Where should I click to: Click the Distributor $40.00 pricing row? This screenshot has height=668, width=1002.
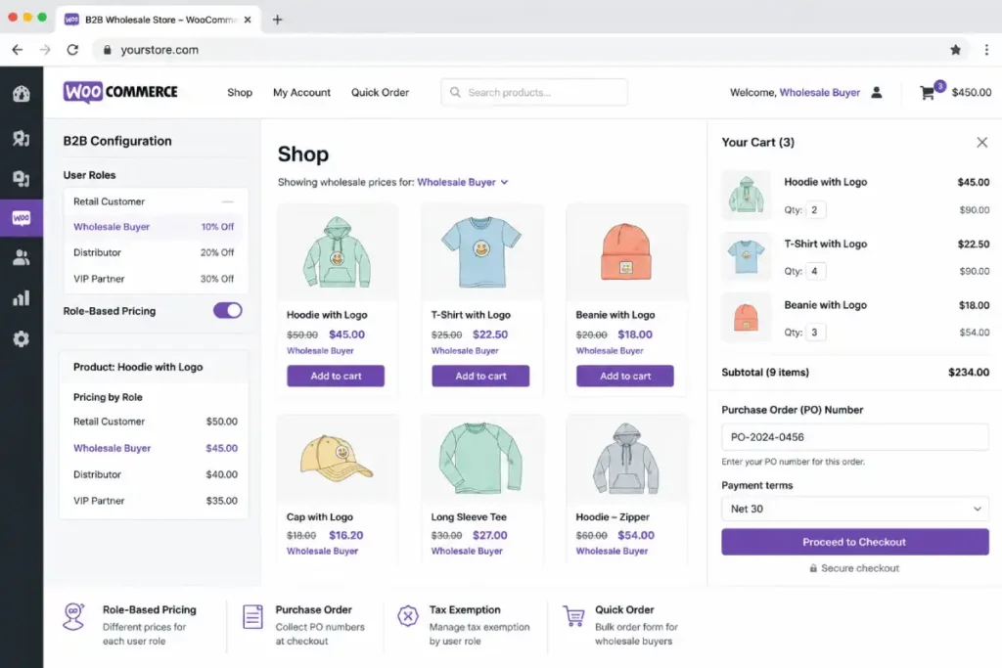[x=156, y=474]
